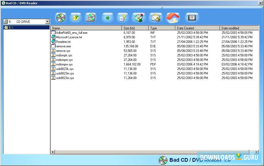Click the remove.exe file icon

(53, 46)
